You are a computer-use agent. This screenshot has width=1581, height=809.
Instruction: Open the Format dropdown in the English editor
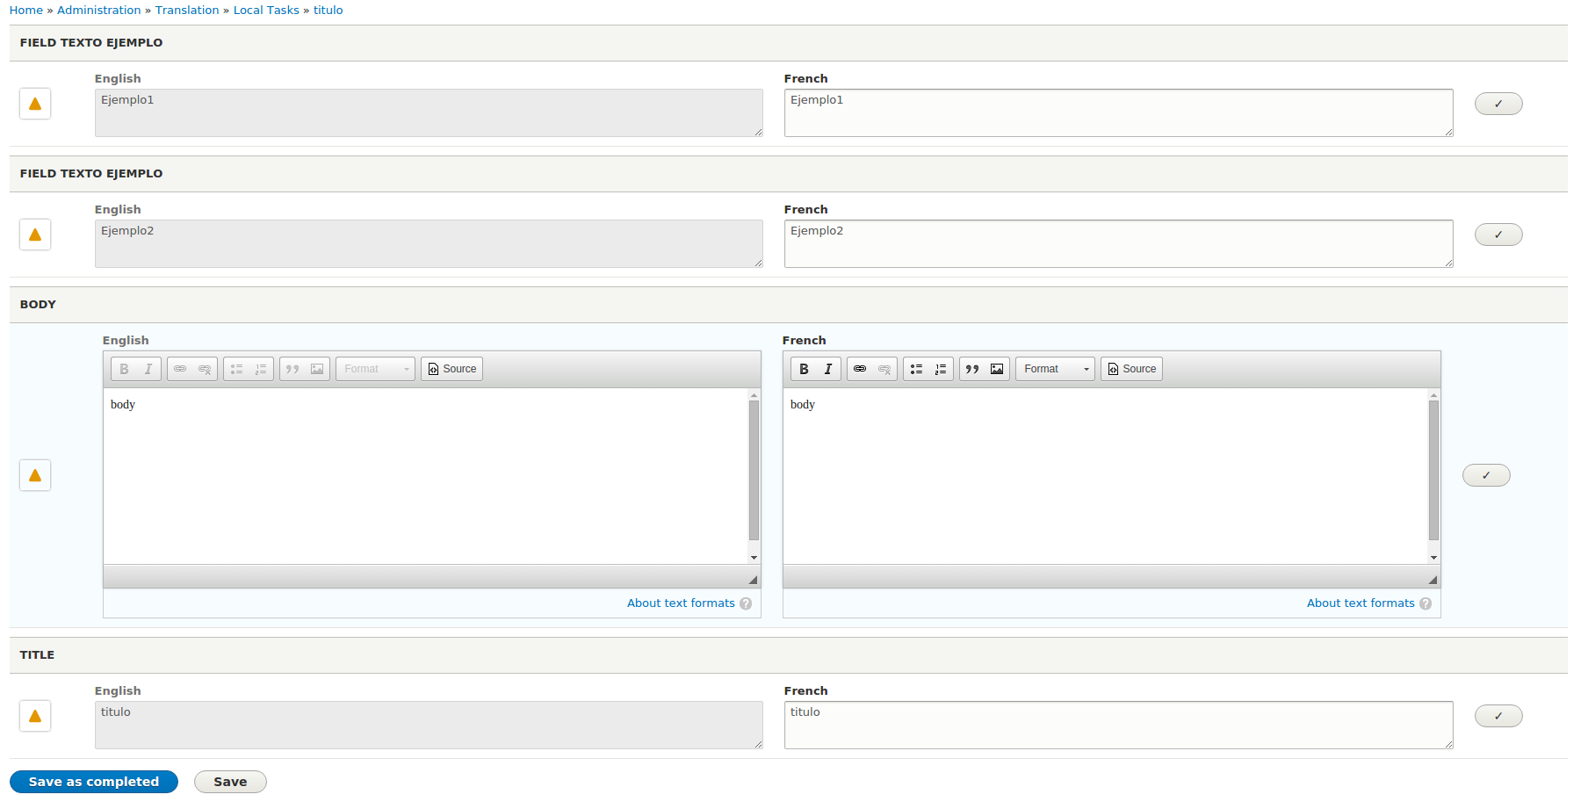(x=375, y=368)
